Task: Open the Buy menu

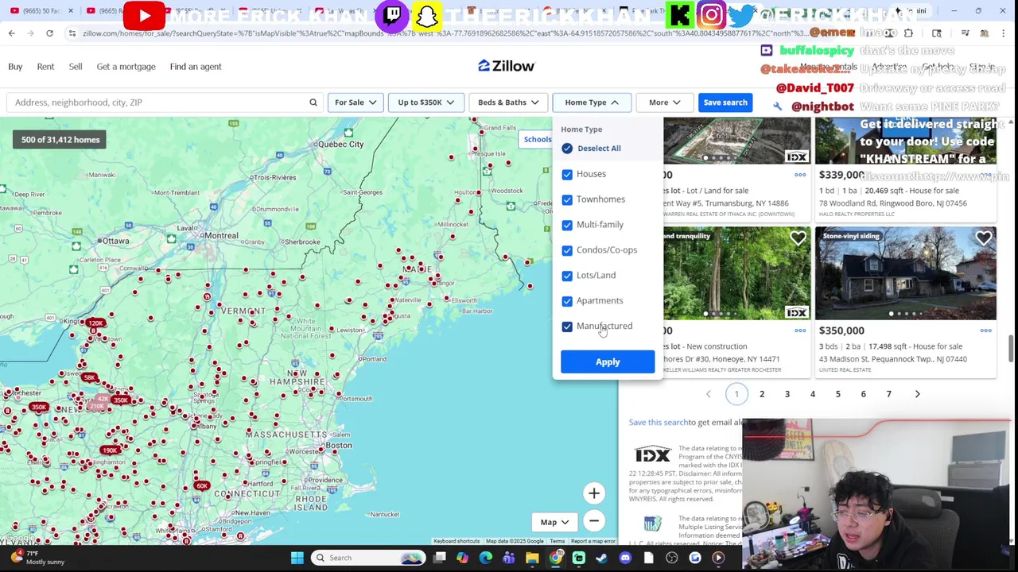Action: point(15,67)
